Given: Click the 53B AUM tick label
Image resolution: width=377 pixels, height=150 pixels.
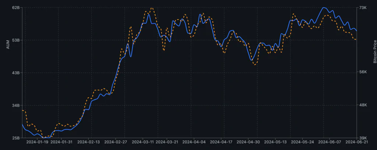Looking at the screenshot, I should [15, 40].
